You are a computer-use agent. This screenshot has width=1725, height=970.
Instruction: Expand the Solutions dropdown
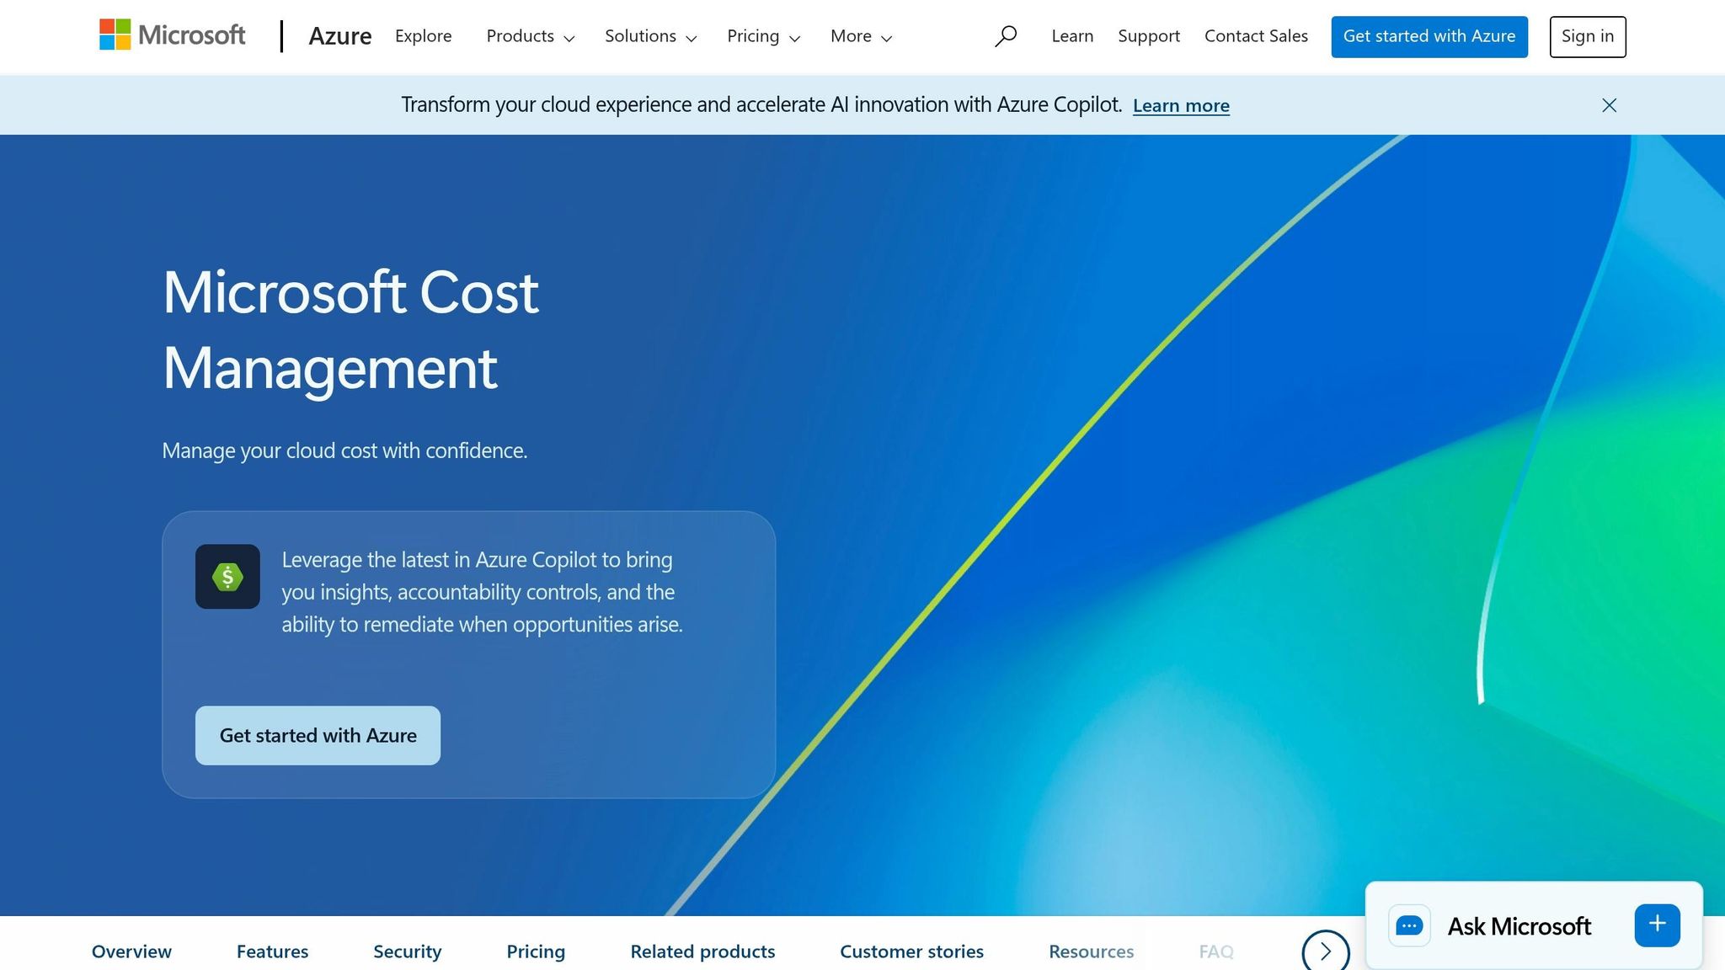pyautogui.click(x=650, y=36)
